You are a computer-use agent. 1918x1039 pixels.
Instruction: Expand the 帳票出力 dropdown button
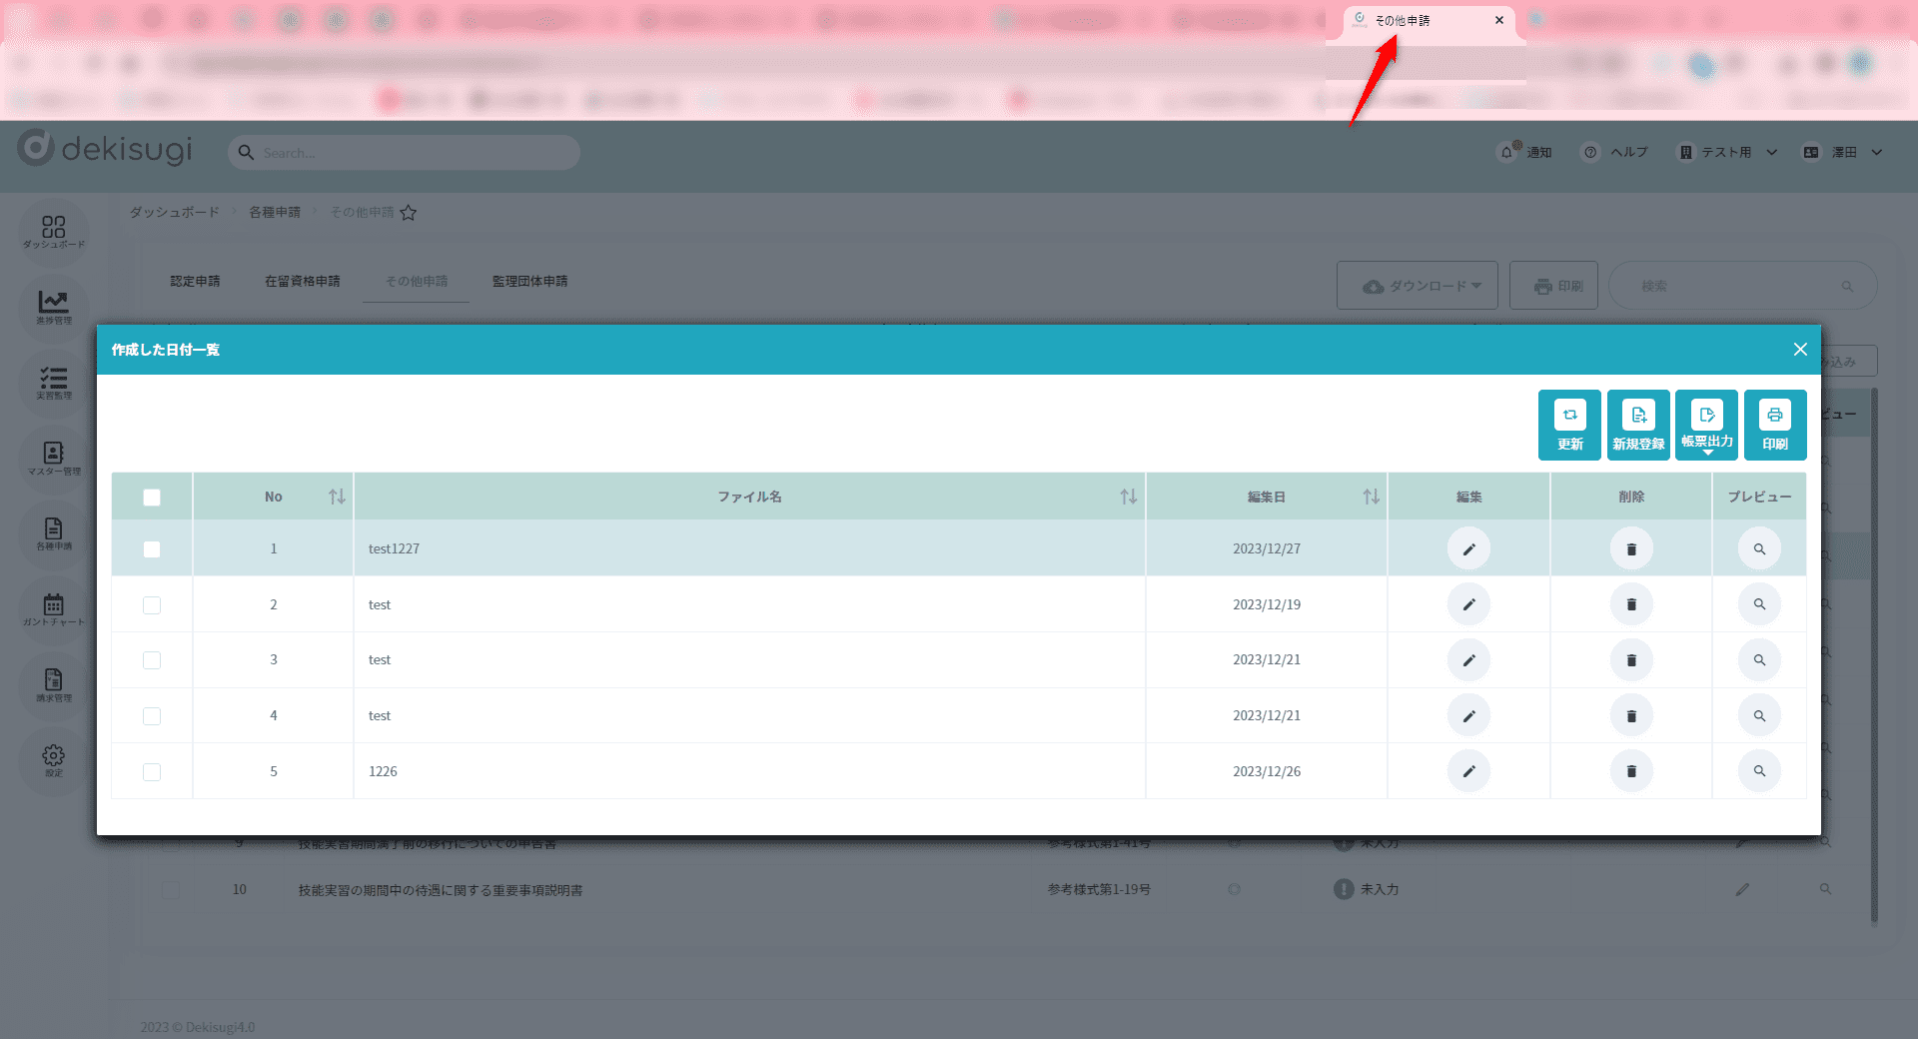click(1706, 425)
